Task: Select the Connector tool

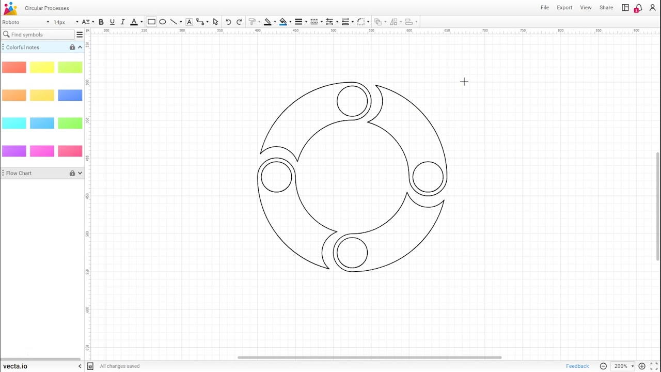Action: (x=200, y=22)
